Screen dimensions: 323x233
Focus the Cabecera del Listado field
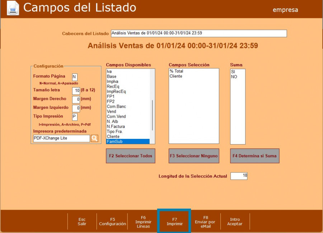point(199,33)
